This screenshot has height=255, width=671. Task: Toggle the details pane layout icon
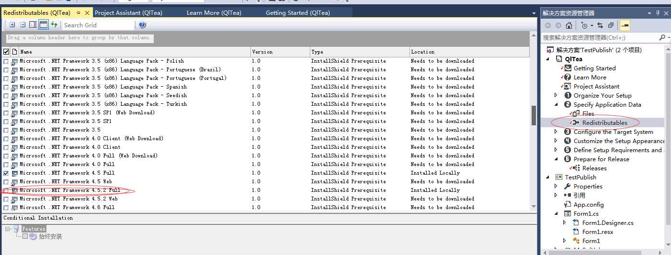point(33,25)
